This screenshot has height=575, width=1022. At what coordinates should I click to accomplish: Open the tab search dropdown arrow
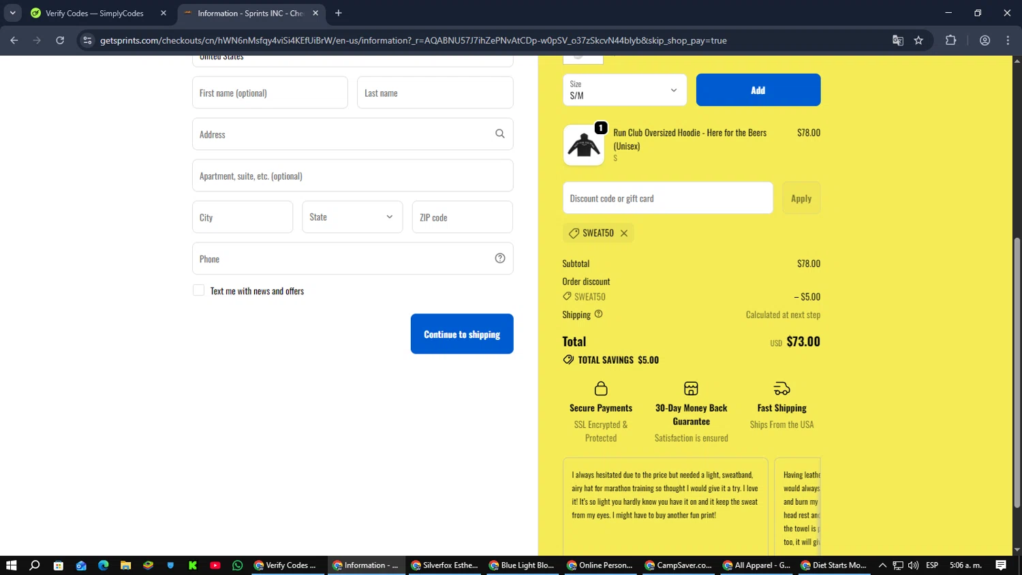point(13,13)
